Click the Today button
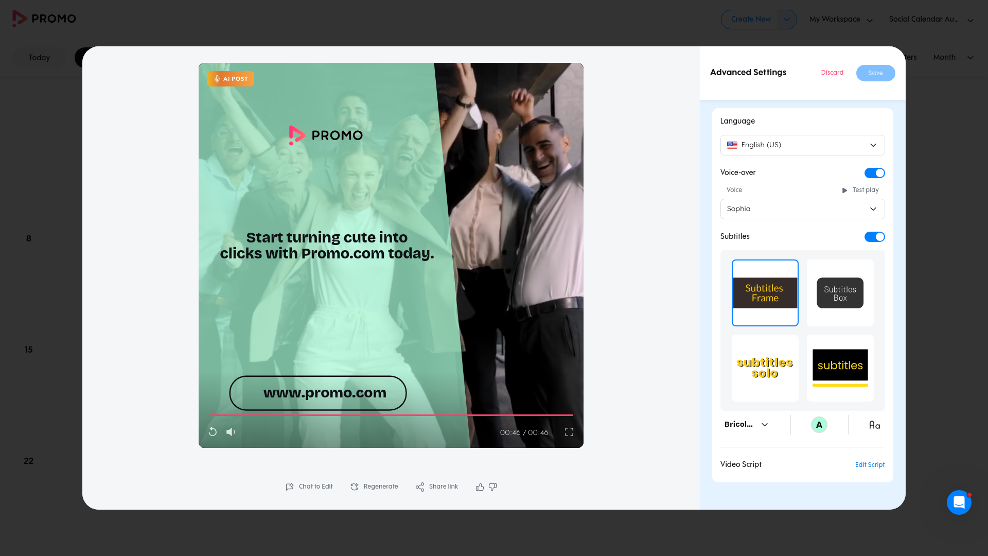 coord(40,58)
